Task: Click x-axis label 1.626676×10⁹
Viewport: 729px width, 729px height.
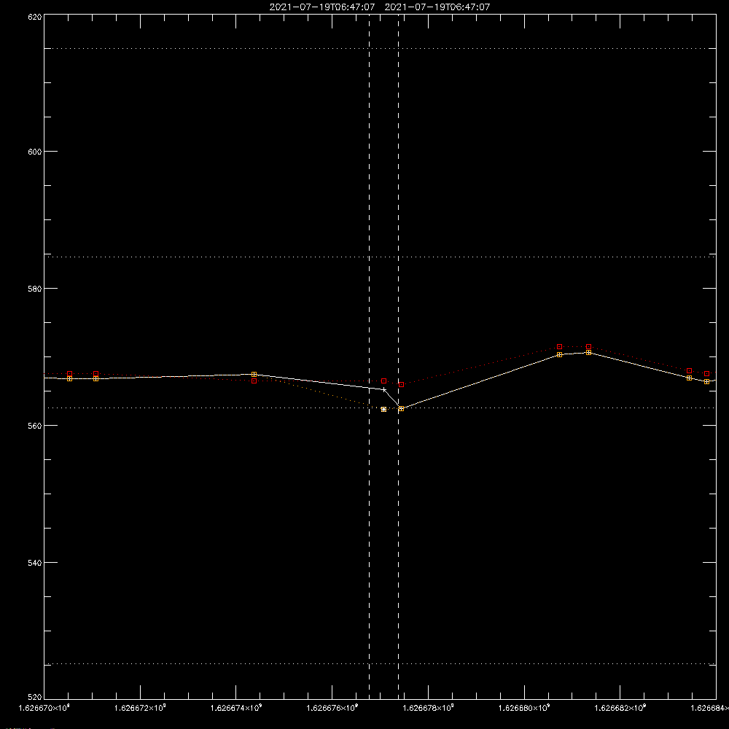Action: [332, 708]
